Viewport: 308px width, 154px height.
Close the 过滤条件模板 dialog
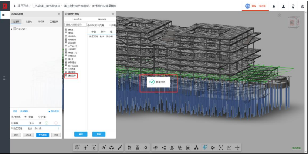click(113, 14)
